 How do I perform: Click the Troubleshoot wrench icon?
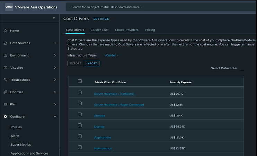coord(6,80)
